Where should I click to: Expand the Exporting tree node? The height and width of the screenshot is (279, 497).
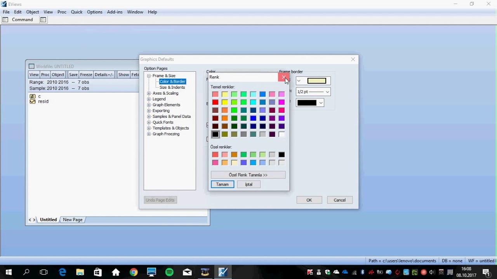[149, 111]
